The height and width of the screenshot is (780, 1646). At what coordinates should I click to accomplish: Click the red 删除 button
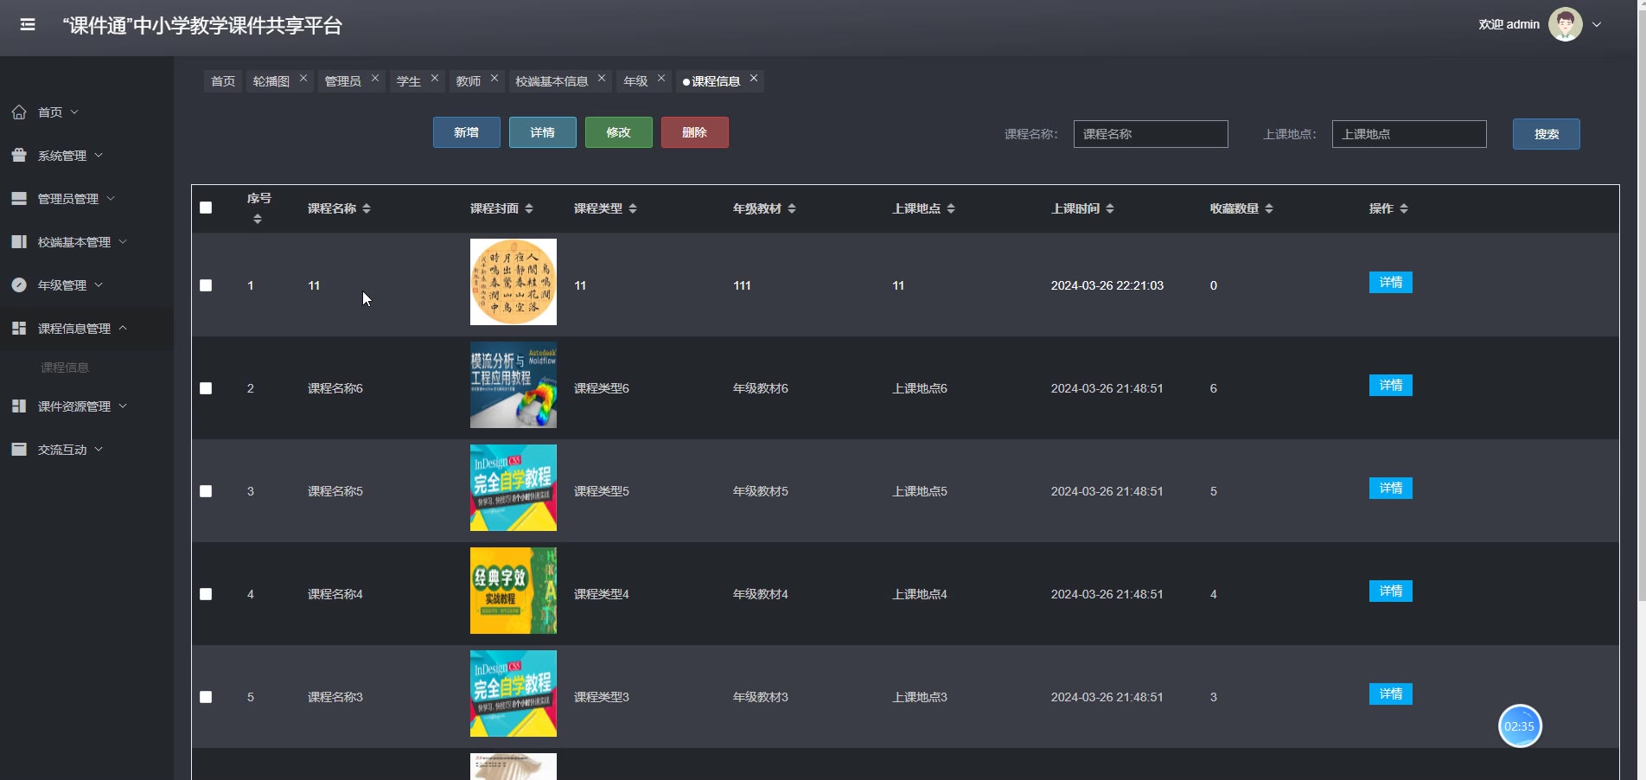tap(695, 132)
